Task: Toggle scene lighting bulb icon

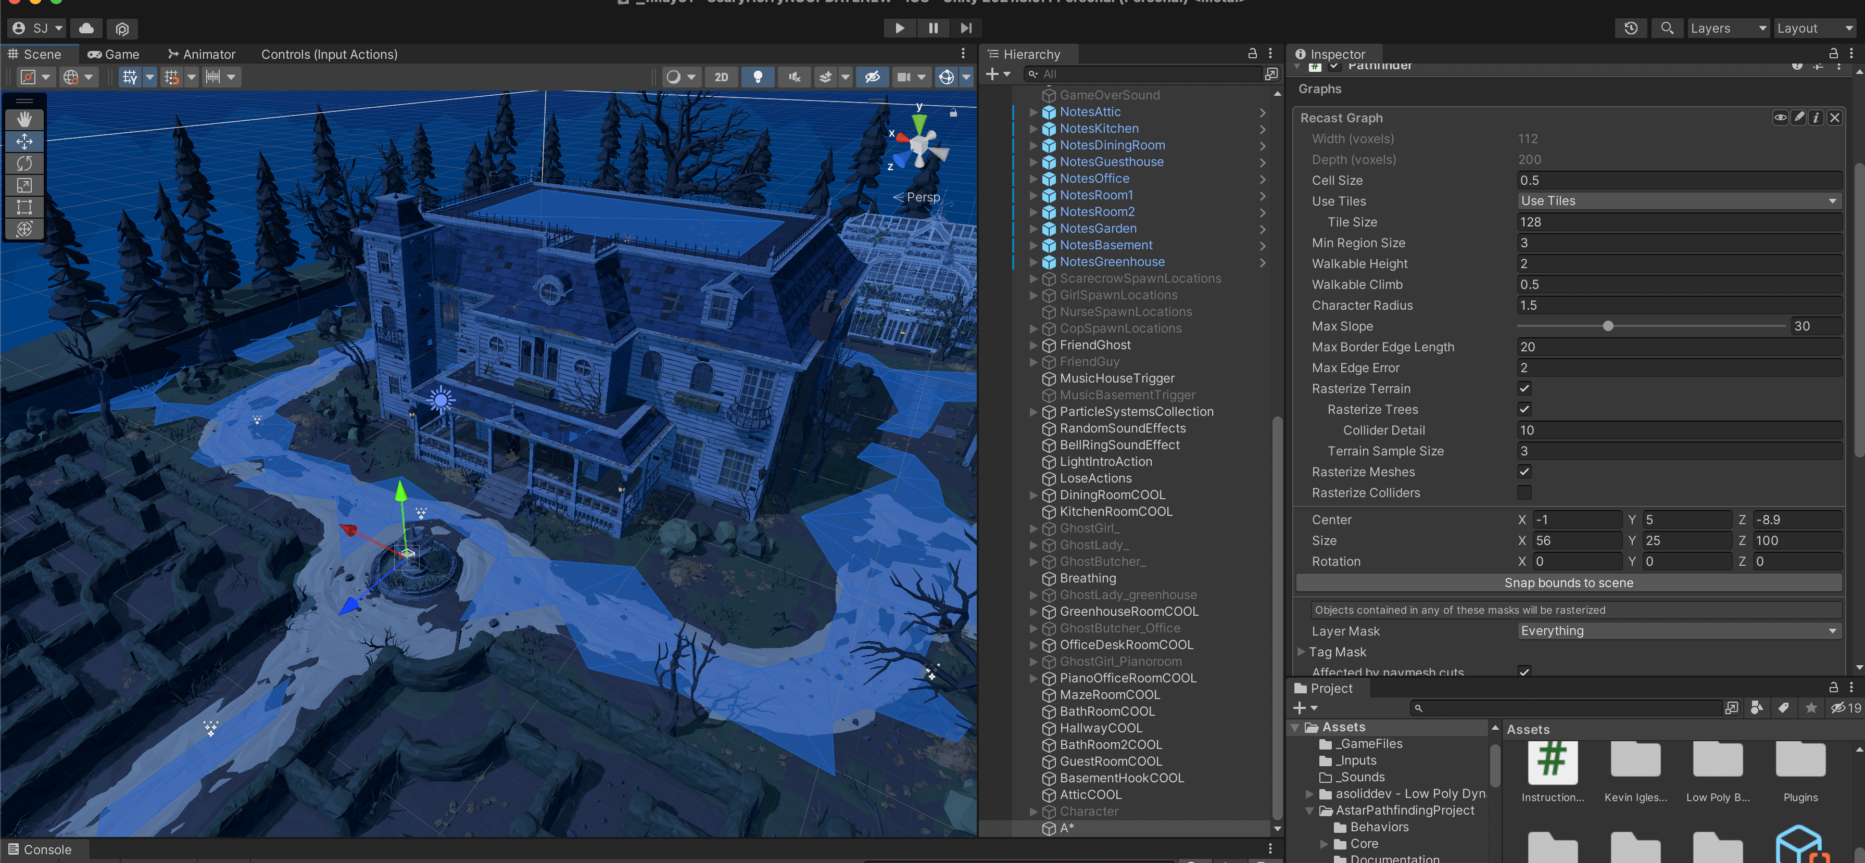Action: (x=757, y=77)
